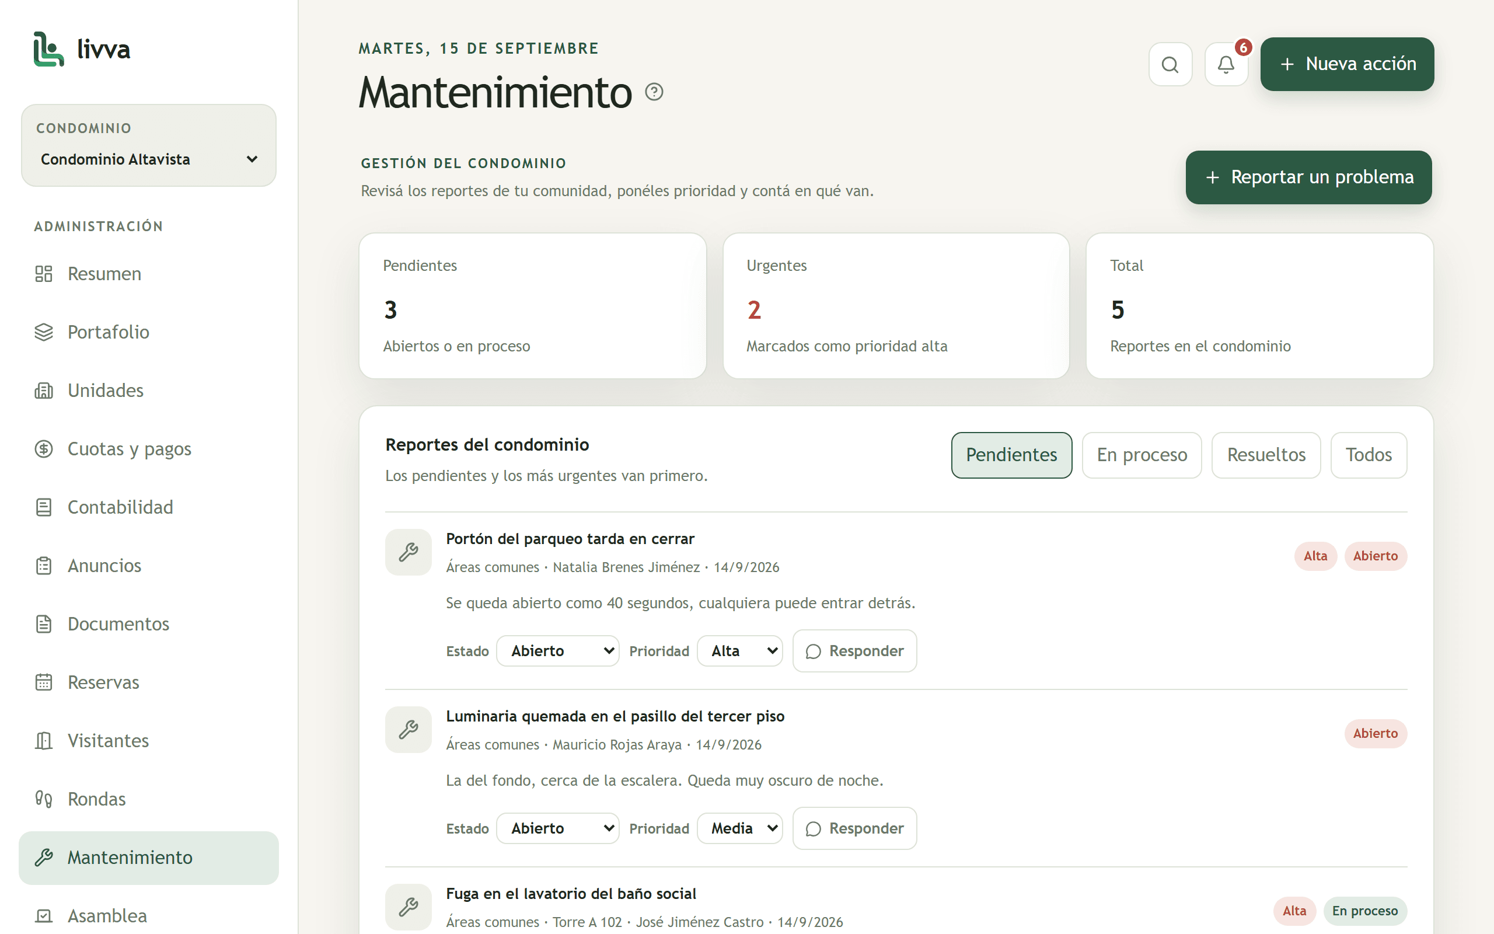1494x934 pixels.
Task: Go to Cuotas y pagos section
Action: click(x=149, y=448)
